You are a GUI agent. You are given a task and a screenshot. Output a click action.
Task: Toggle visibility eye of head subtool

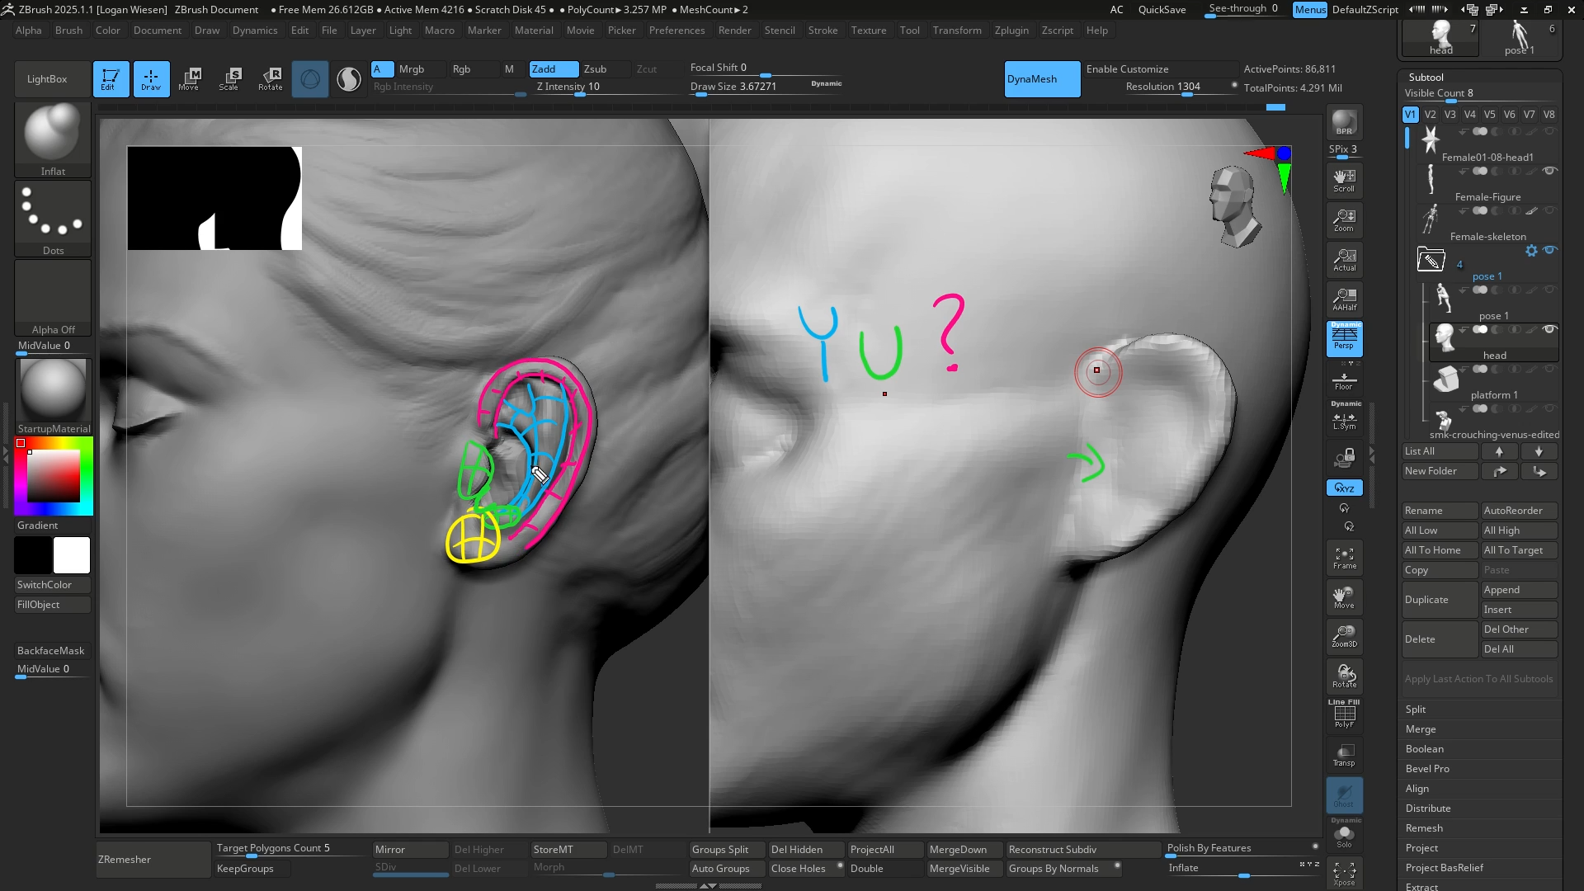pos(1549,329)
